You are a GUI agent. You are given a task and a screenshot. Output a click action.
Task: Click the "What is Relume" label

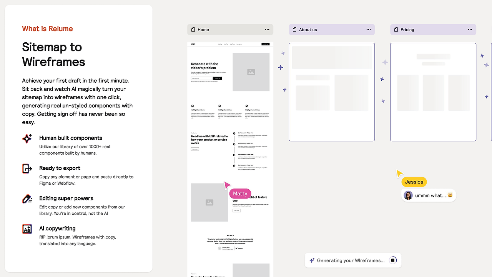(47, 29)
